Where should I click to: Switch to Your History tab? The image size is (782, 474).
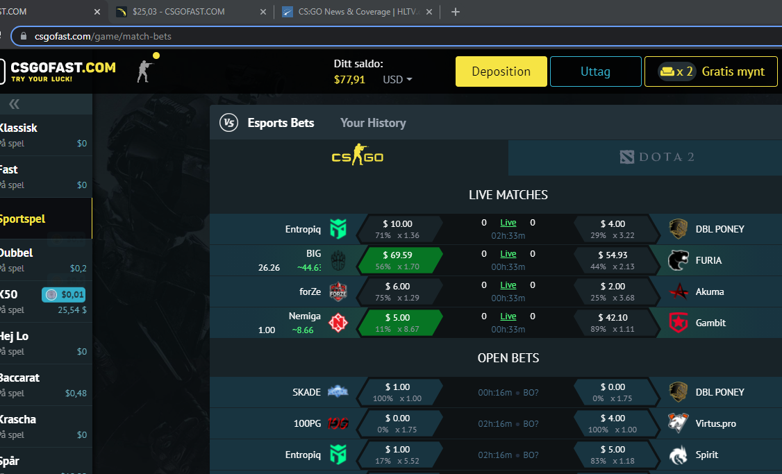(373, 123)
